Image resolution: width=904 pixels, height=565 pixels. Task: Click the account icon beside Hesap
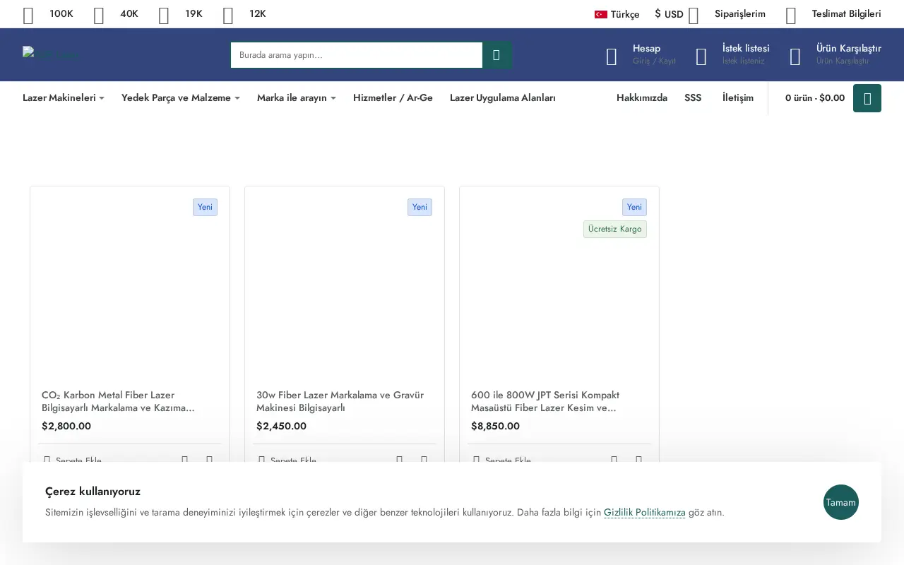(x=612, y=56)
